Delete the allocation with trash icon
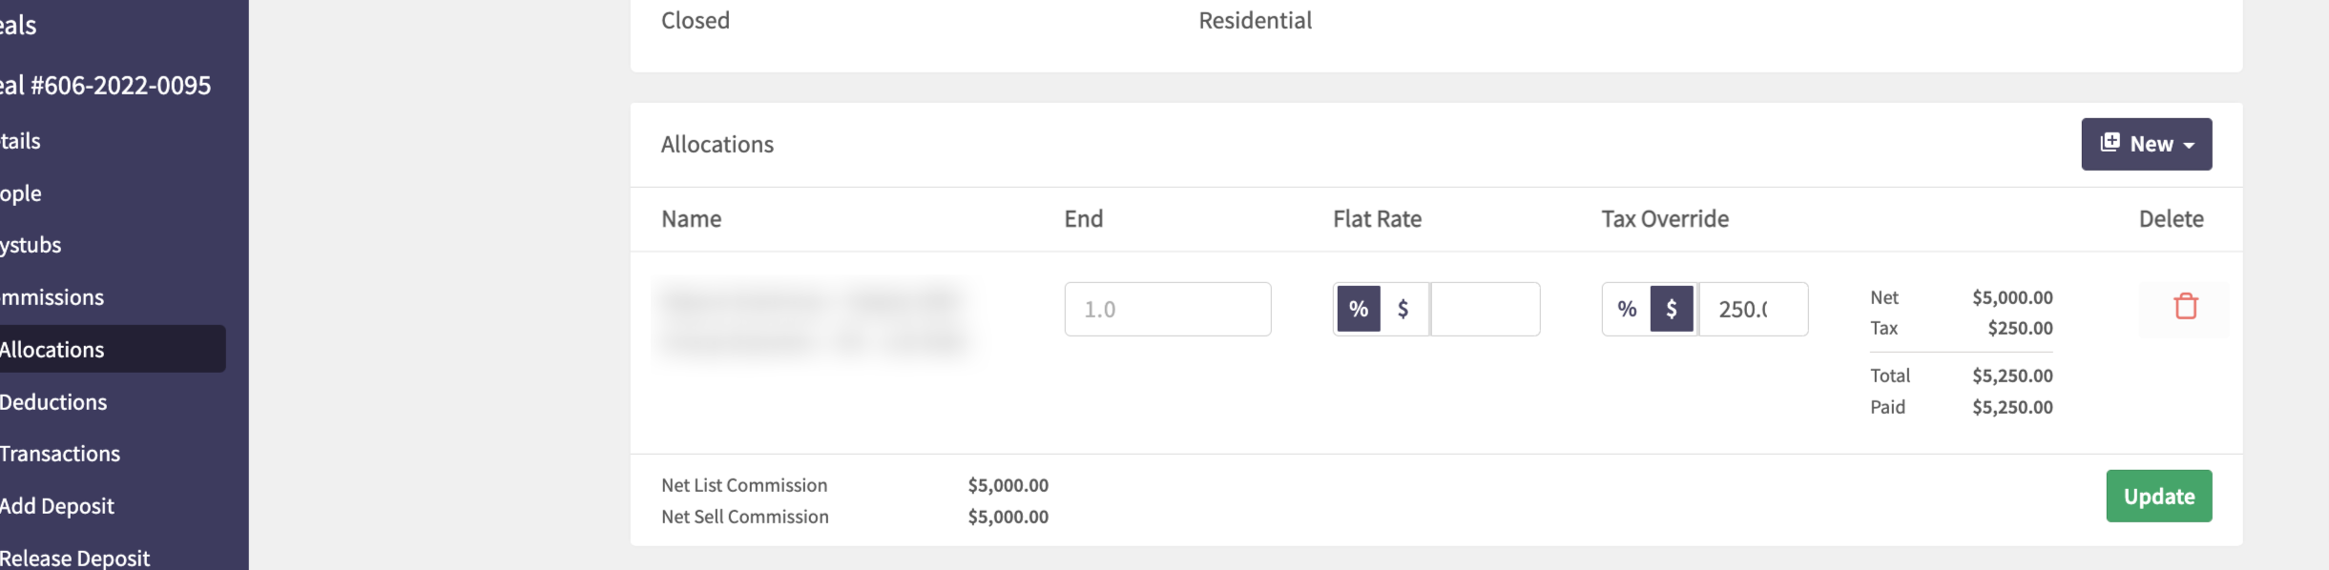The image size is (2329, 570). click(2185, 308)
